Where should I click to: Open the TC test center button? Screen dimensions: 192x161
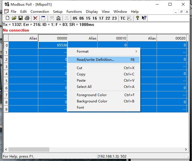tap(123, 18)
